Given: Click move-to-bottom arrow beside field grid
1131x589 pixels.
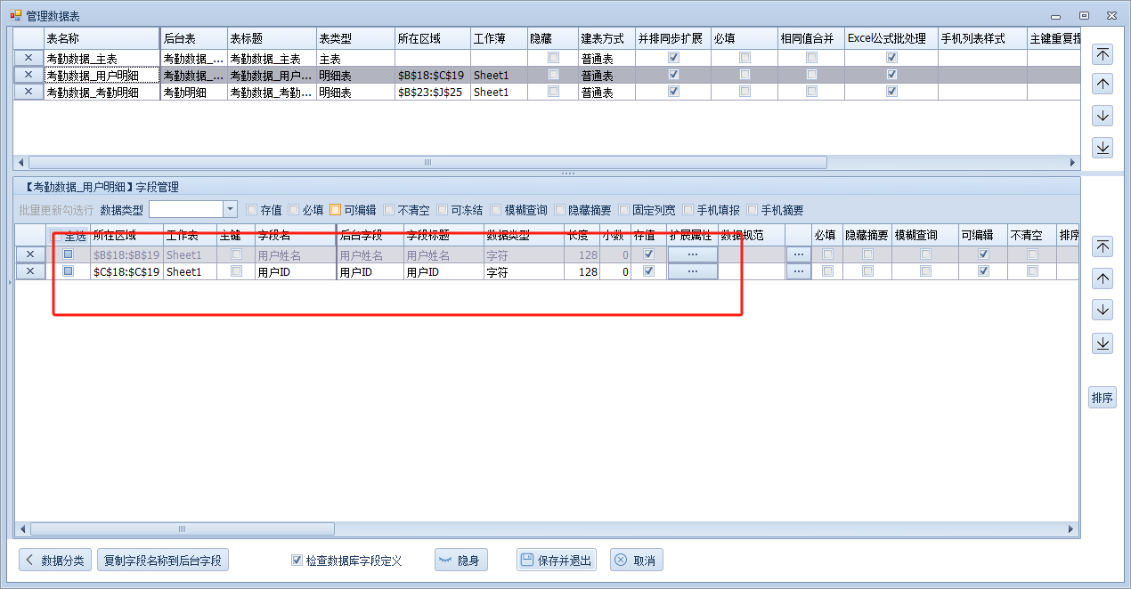Looking at the screenshot, I should (1103, 343).
